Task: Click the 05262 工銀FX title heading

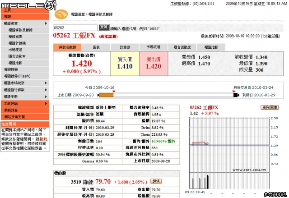Action: [x=74, y=35]
